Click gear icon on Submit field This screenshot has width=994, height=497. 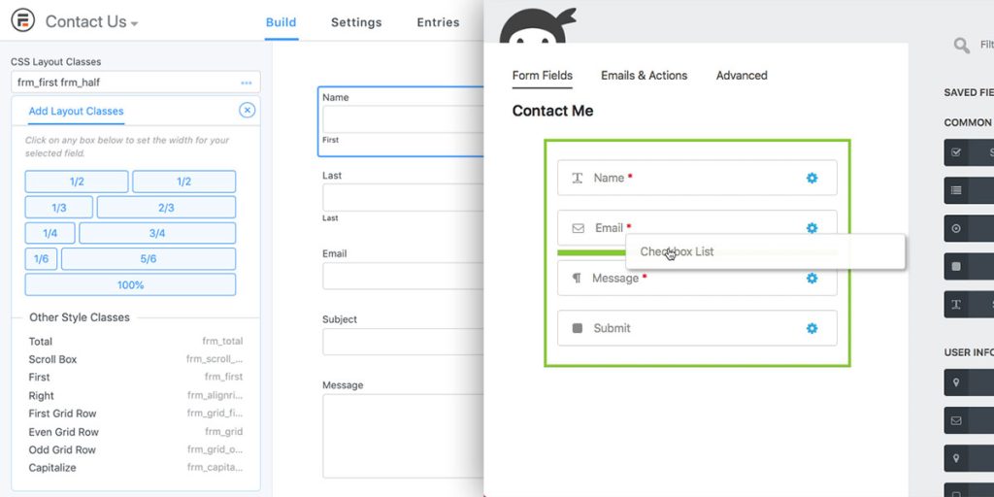coord(812,328)
